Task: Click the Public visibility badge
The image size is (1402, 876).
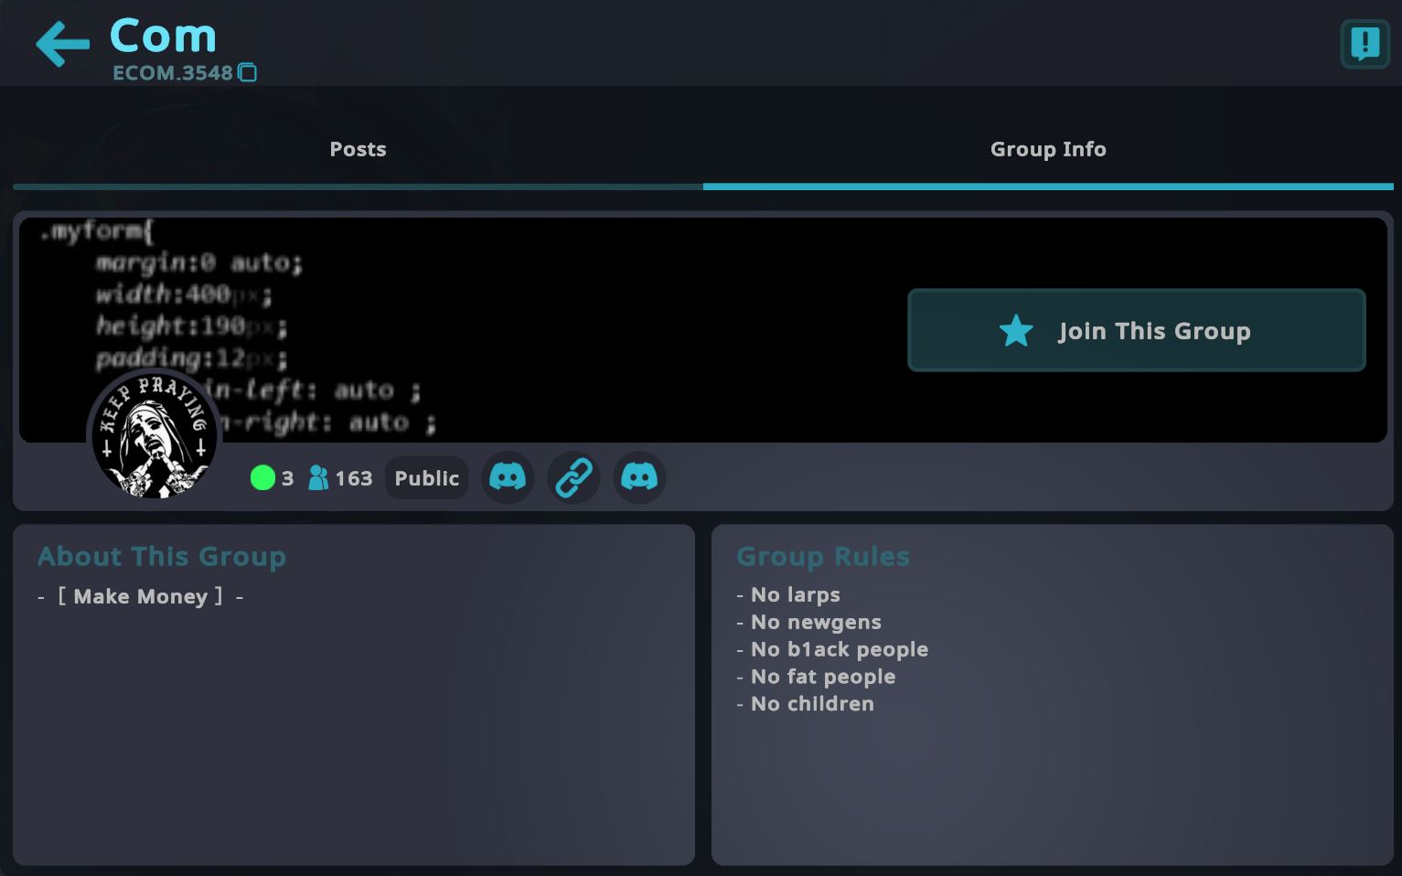Action: [x=427, y=477]
